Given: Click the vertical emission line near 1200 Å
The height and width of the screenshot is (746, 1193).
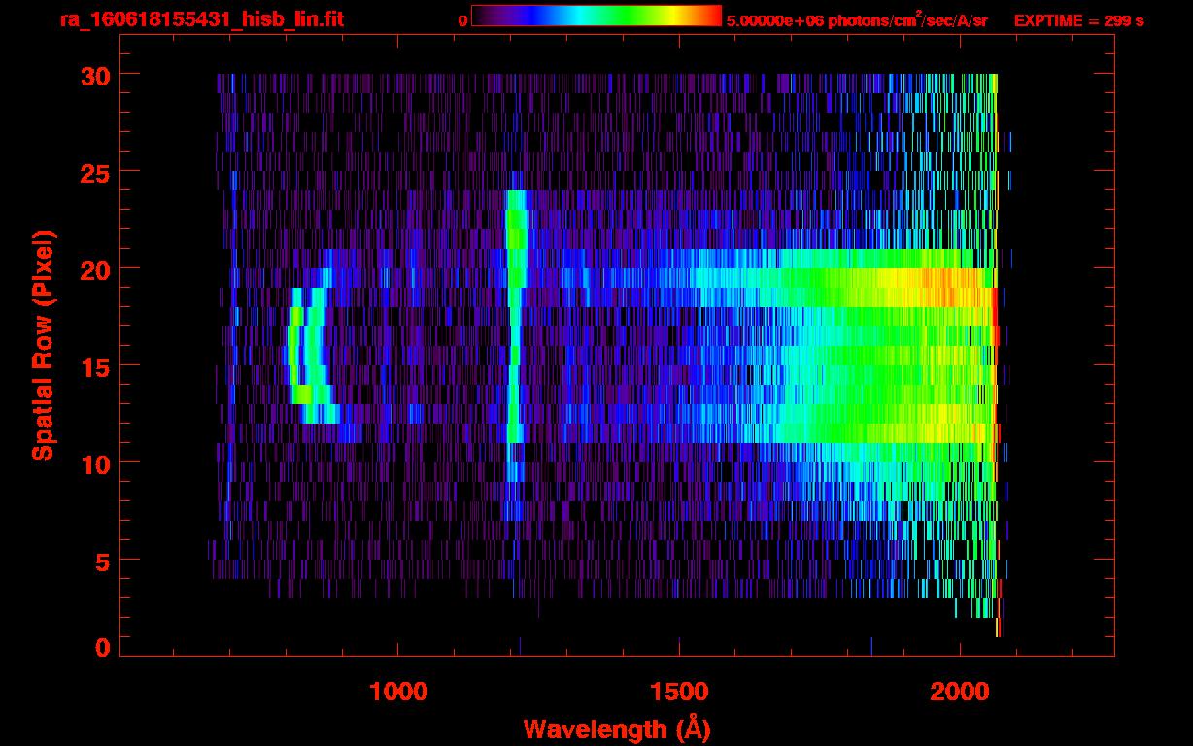Looking at the screenshot, I should pos(513,321).
